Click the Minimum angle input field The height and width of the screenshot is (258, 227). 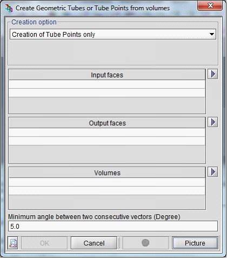pos(113,226)
